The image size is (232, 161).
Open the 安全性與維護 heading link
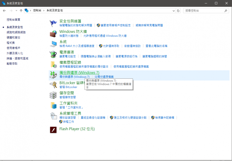(70, 21)
